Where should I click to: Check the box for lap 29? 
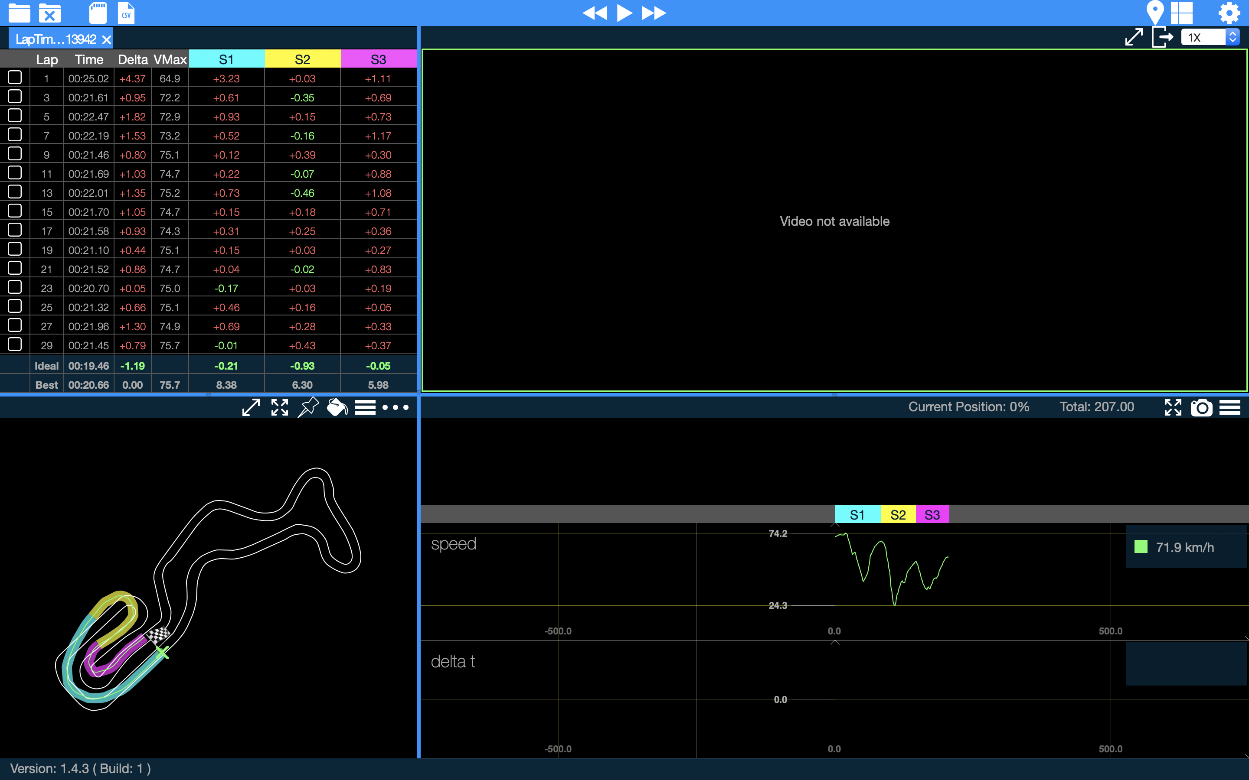[15, 344]
